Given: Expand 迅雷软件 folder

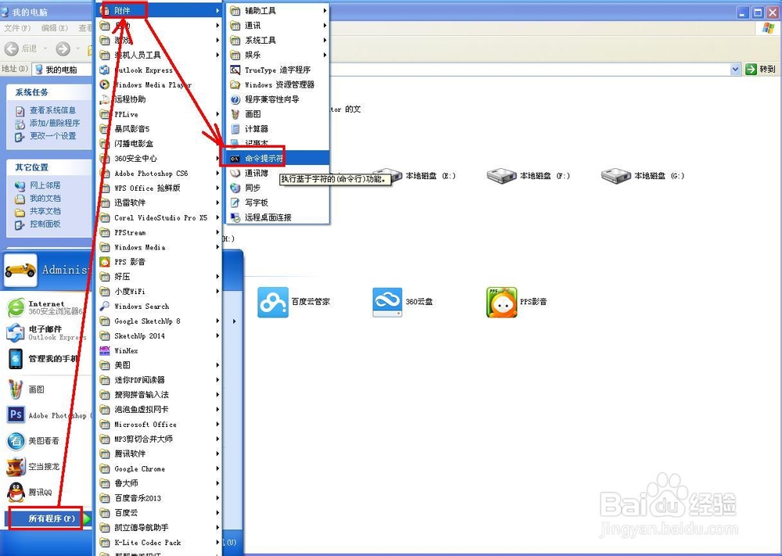Looking at the screenshot, I should (x=160, y=203).
